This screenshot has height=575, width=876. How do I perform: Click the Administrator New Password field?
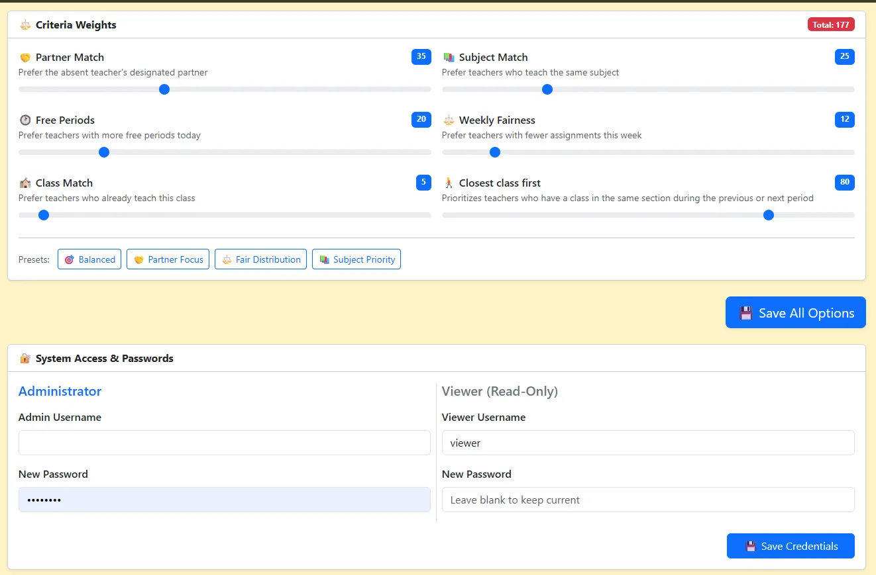click(x=225, y=500)
